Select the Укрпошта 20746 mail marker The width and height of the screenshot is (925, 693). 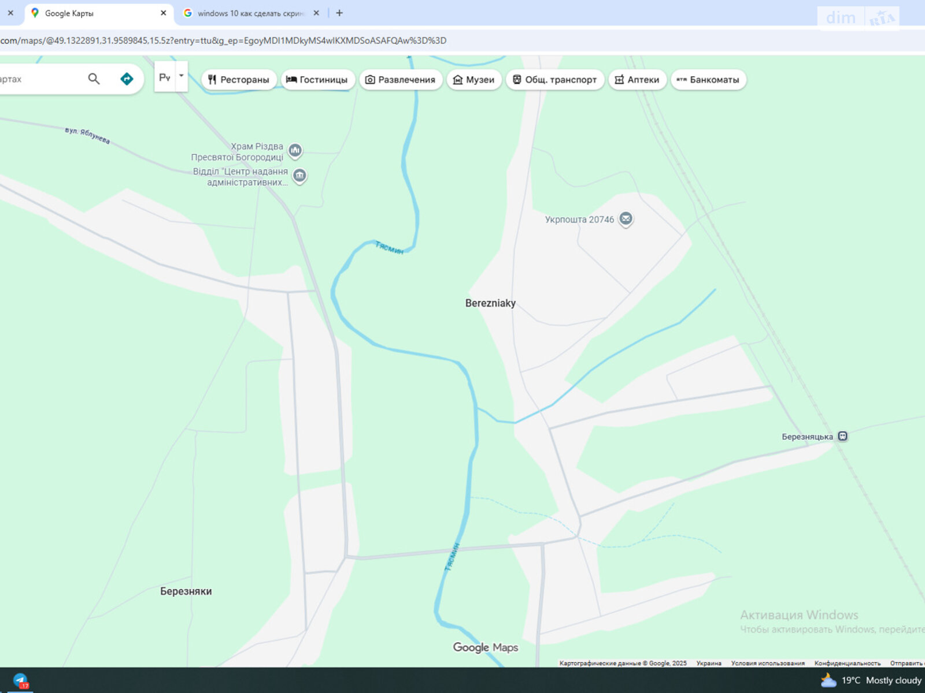[x=626, y=219]
